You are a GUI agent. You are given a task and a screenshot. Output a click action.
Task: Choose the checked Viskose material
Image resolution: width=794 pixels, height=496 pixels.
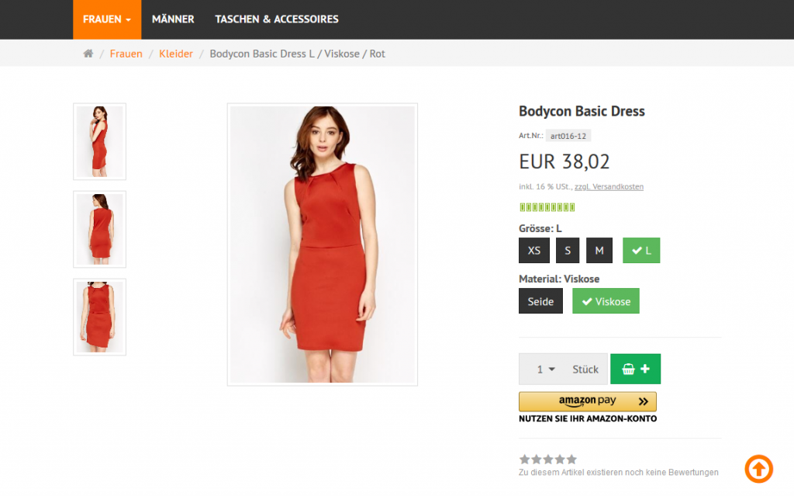pos(606,301)
